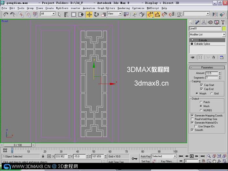Activate the Select and Move tool
This screenshot has height=171, width=228.
(89, 15)
